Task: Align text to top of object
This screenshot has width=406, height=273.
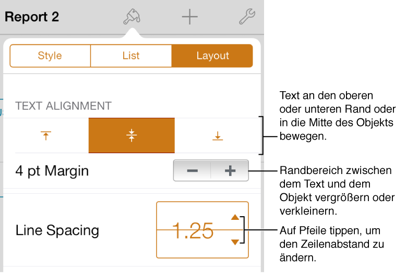Action: pyautogui.click(x=46, y=135)
